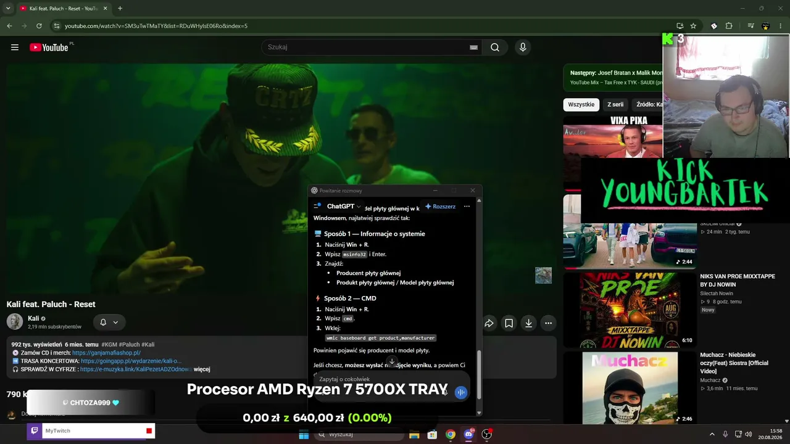Open the goingapp.pl concert tour link
The height and width of the screenshot is (444, 790).
pyautogui.click(x=131, y=361)
